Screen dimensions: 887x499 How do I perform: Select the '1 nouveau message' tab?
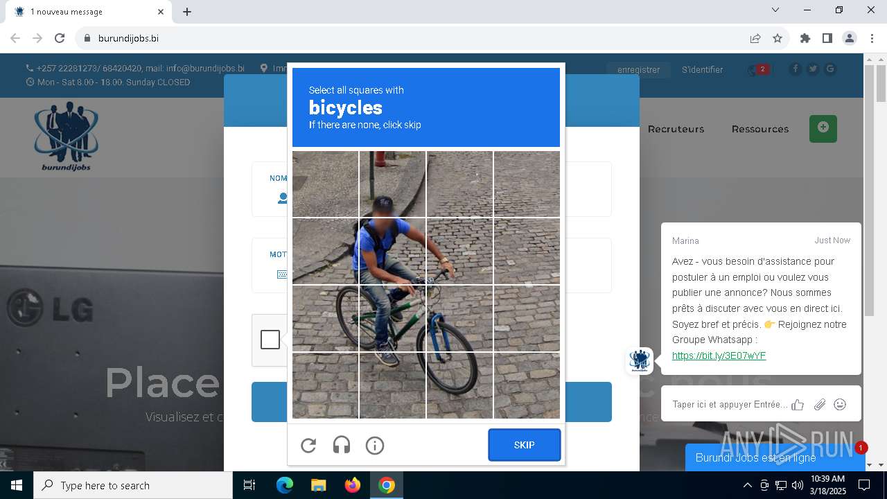[x=87, y=12]
